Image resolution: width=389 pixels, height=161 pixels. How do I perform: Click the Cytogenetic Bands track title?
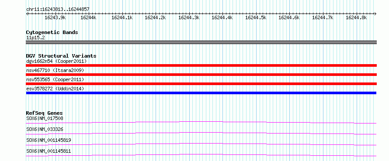52,32
